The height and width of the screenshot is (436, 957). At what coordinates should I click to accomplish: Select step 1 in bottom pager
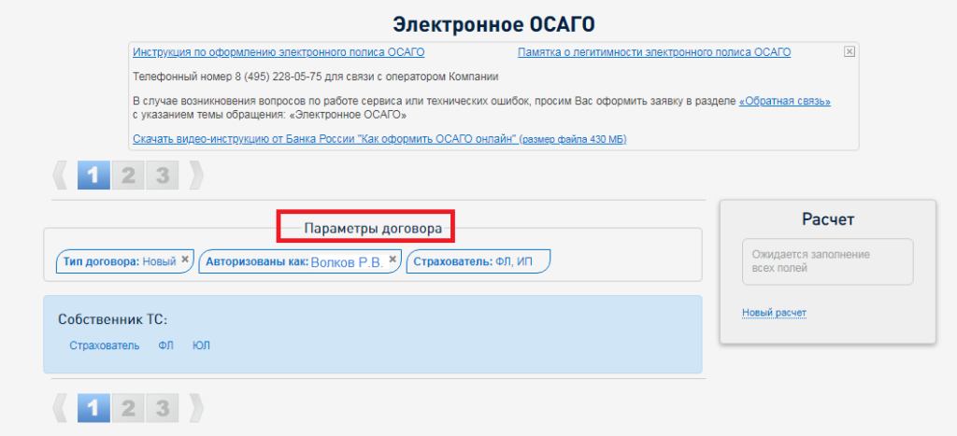(x=93, y=407)
